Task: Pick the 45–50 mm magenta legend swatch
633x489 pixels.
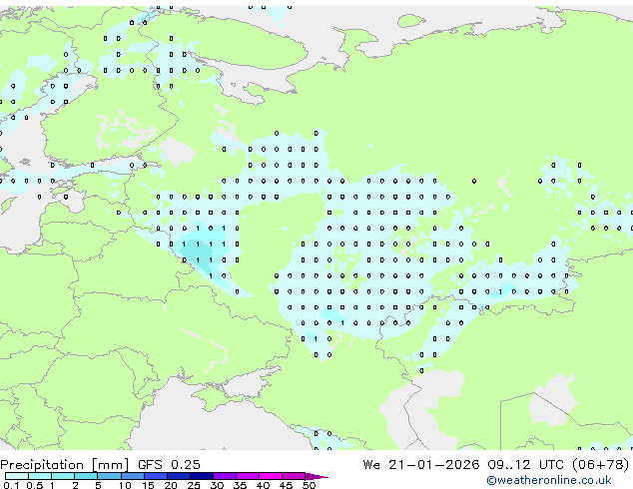Action: [294, 476]
